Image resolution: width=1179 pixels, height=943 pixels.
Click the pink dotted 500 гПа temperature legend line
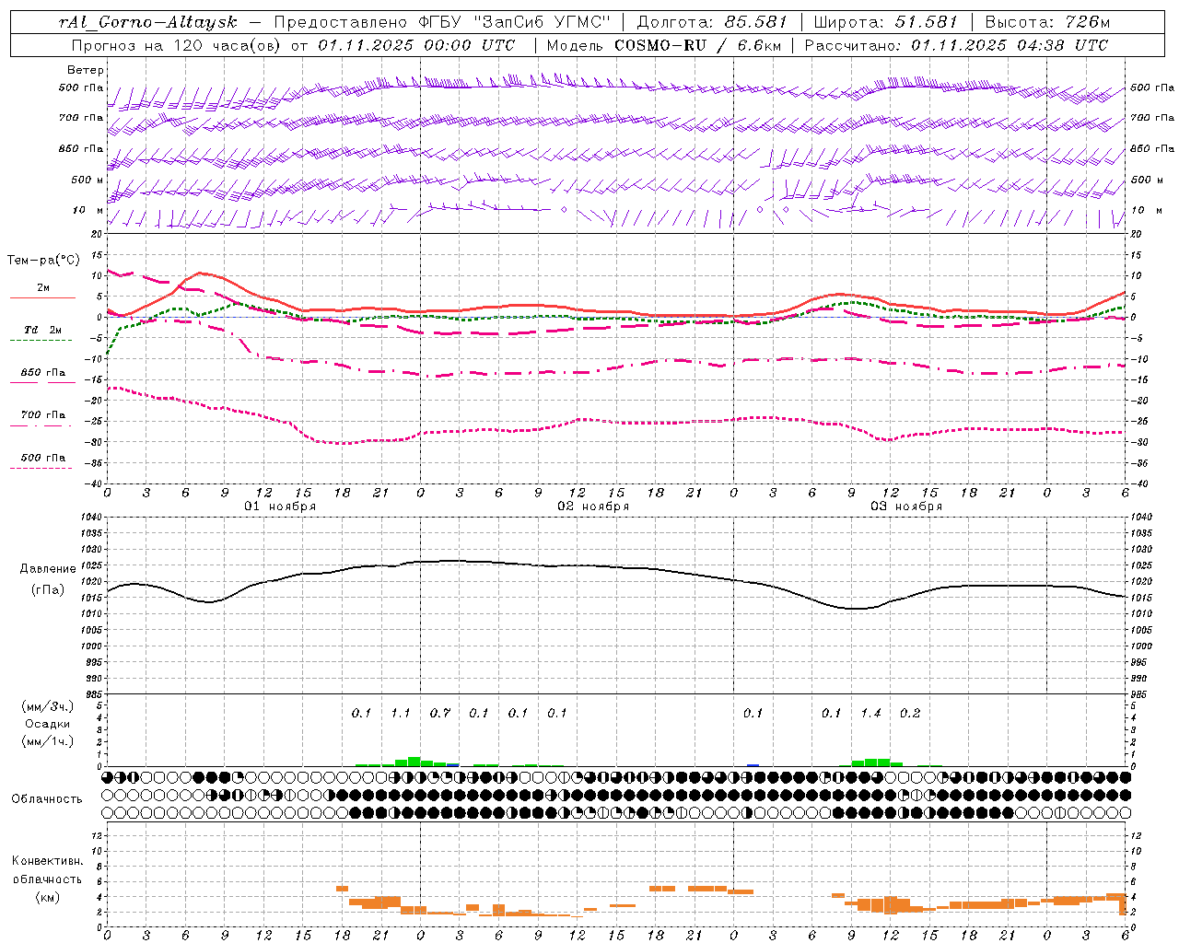[x=41, y=468]
